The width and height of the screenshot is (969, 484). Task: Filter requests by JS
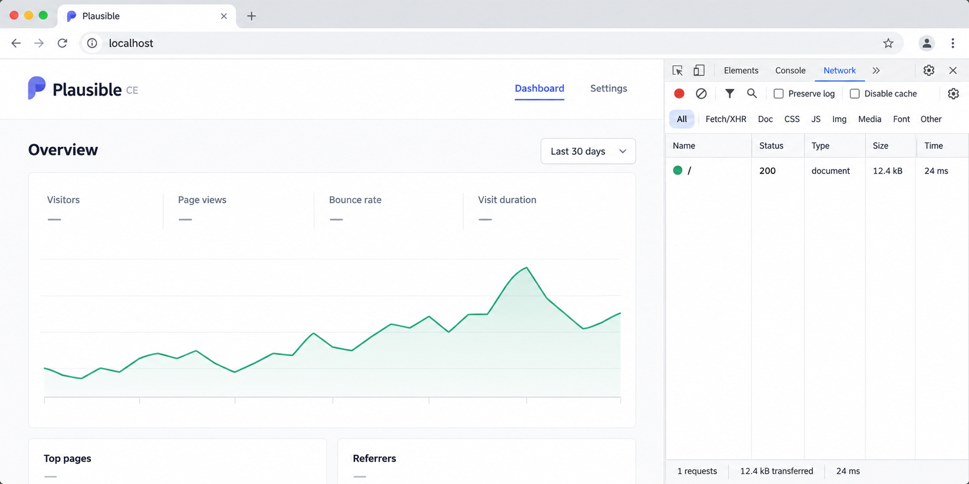[x=816, y=119]
